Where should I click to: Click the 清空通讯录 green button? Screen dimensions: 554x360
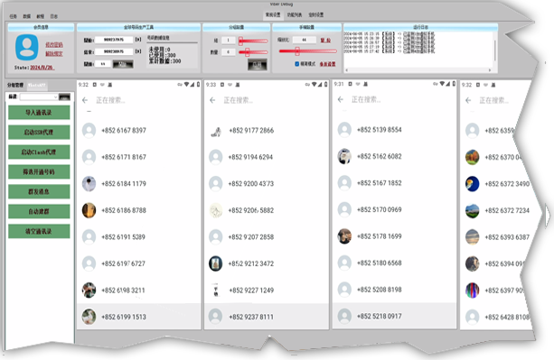(39, 231)
